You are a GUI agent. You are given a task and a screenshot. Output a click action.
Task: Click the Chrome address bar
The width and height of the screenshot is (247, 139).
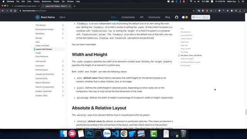(105, 11)
